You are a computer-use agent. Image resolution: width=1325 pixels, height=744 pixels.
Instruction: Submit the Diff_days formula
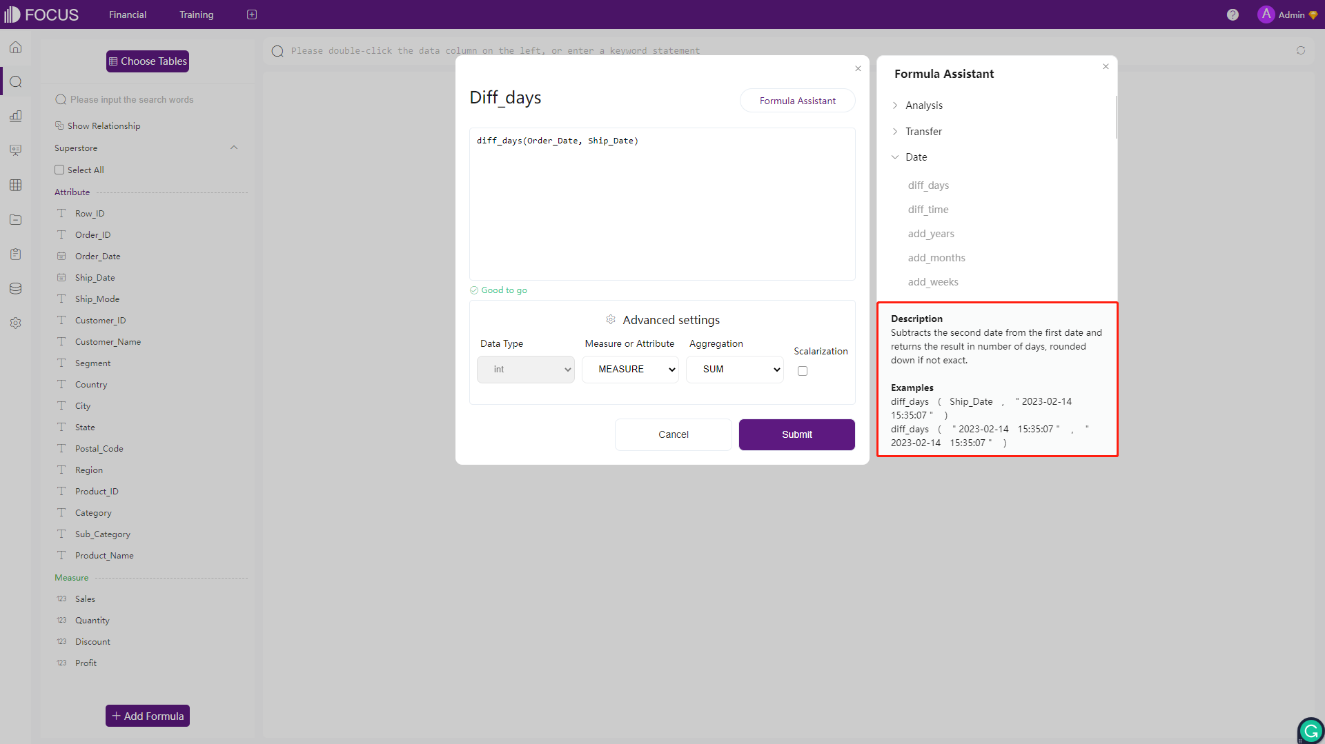(x=797, y=434)
